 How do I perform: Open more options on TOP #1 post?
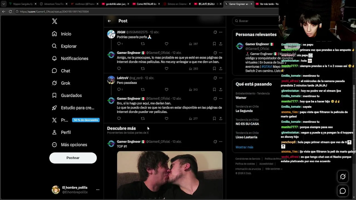(x=221, y=142)
